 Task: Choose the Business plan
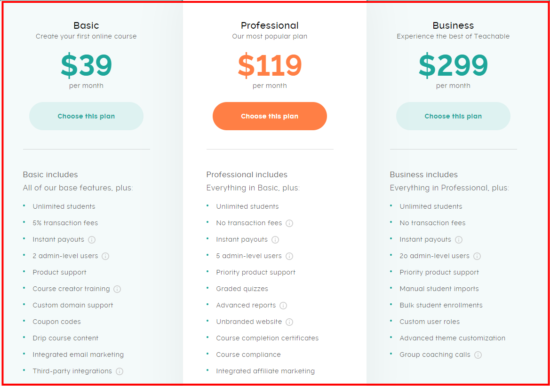pos(453,116)
